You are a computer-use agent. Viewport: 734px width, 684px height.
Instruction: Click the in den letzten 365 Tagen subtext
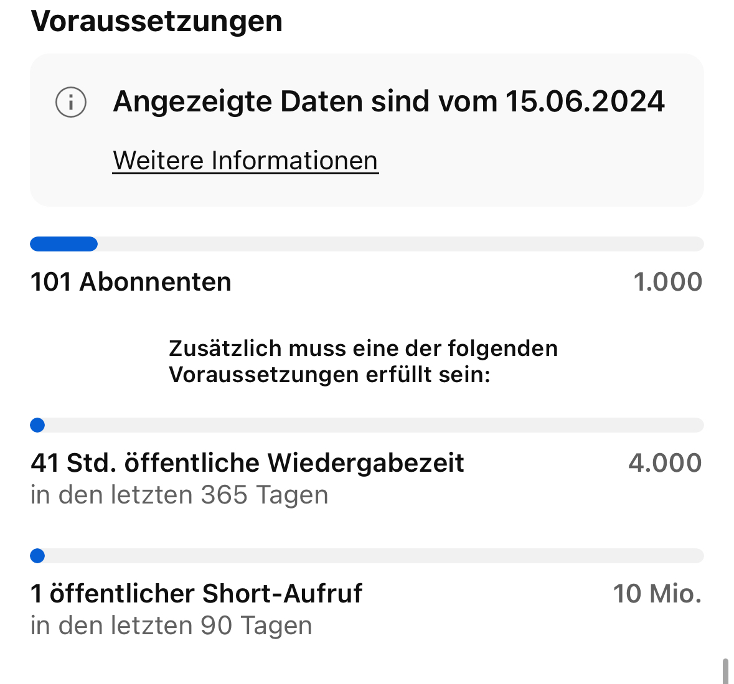coord(179,495)
